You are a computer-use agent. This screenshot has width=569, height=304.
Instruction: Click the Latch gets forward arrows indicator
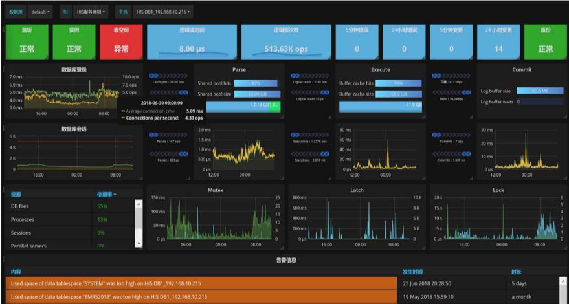168,76
